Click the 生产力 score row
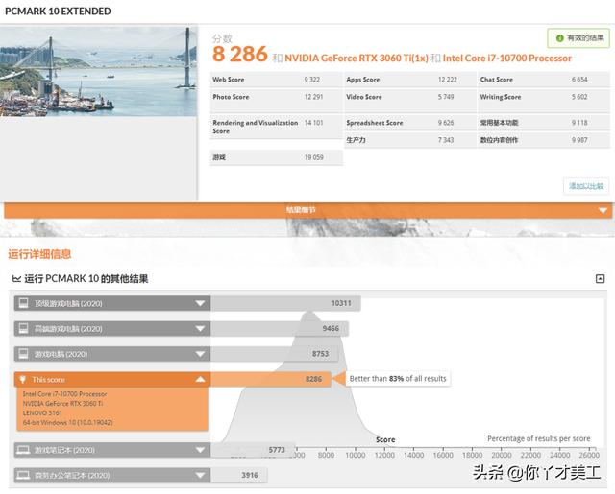The height and width of the screenshot is (494, 615). coord(409,140)
